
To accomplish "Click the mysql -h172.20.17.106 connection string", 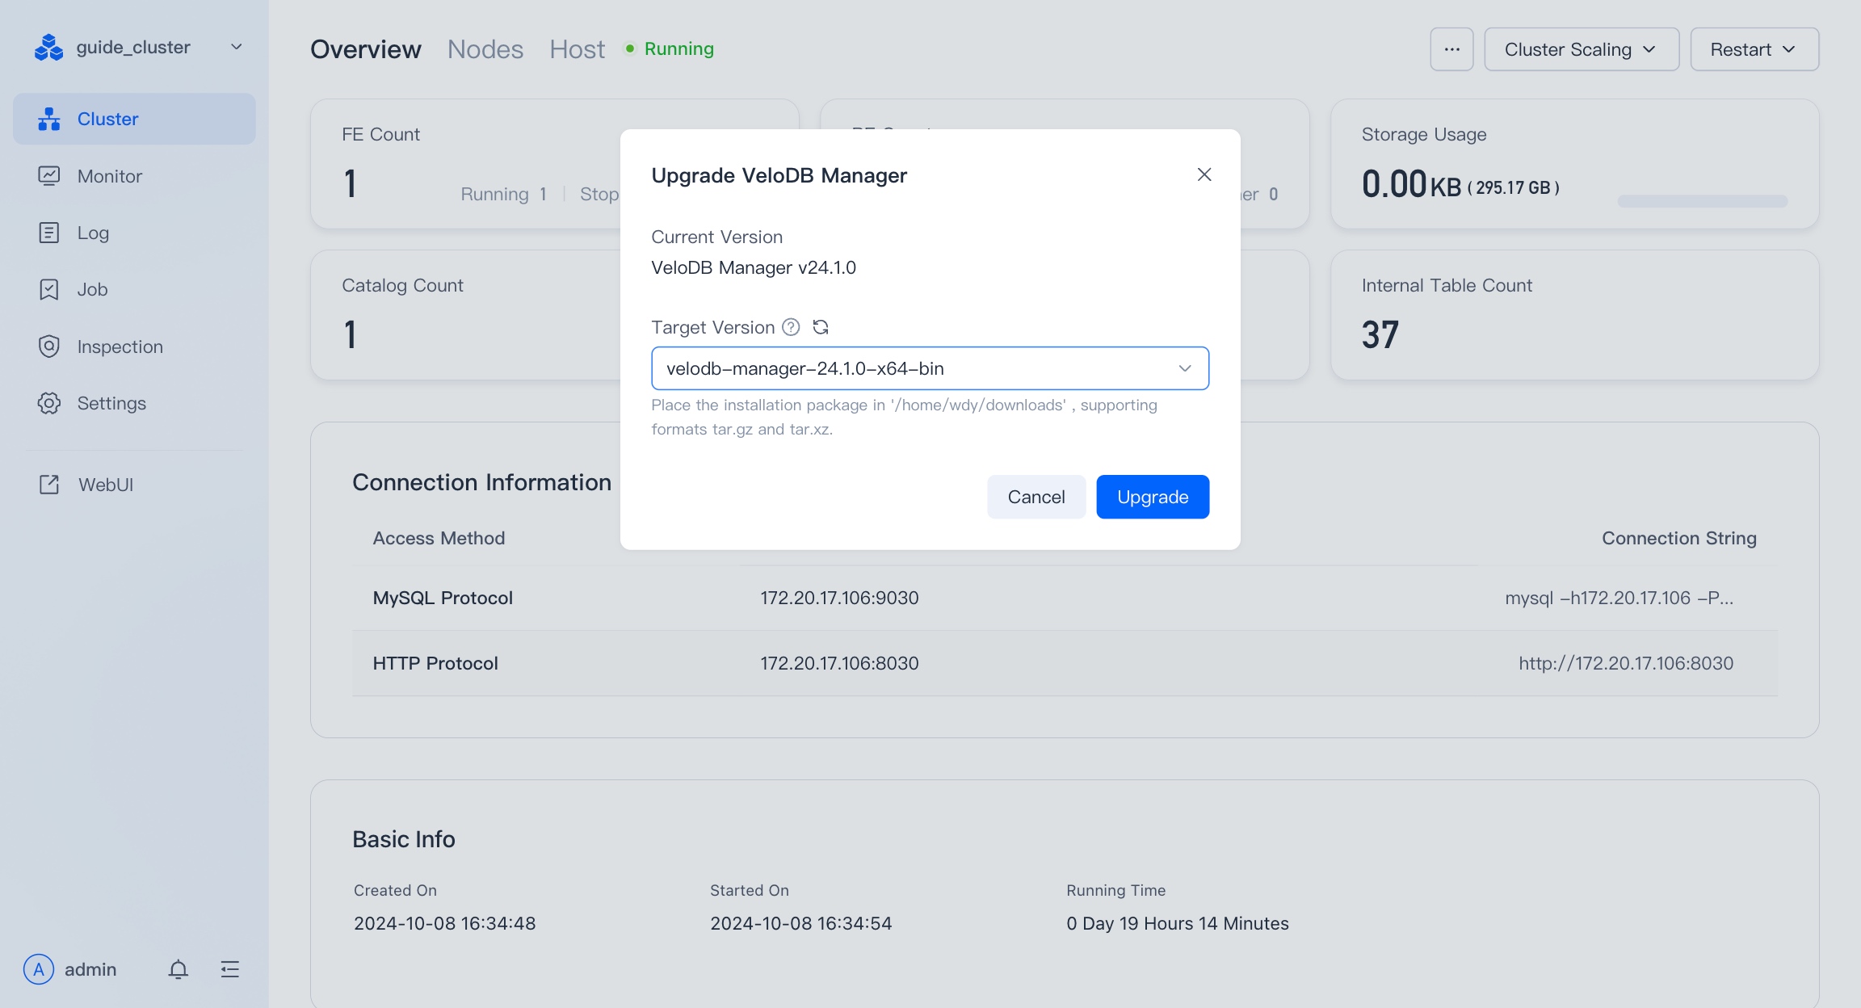I will 1619,598.
